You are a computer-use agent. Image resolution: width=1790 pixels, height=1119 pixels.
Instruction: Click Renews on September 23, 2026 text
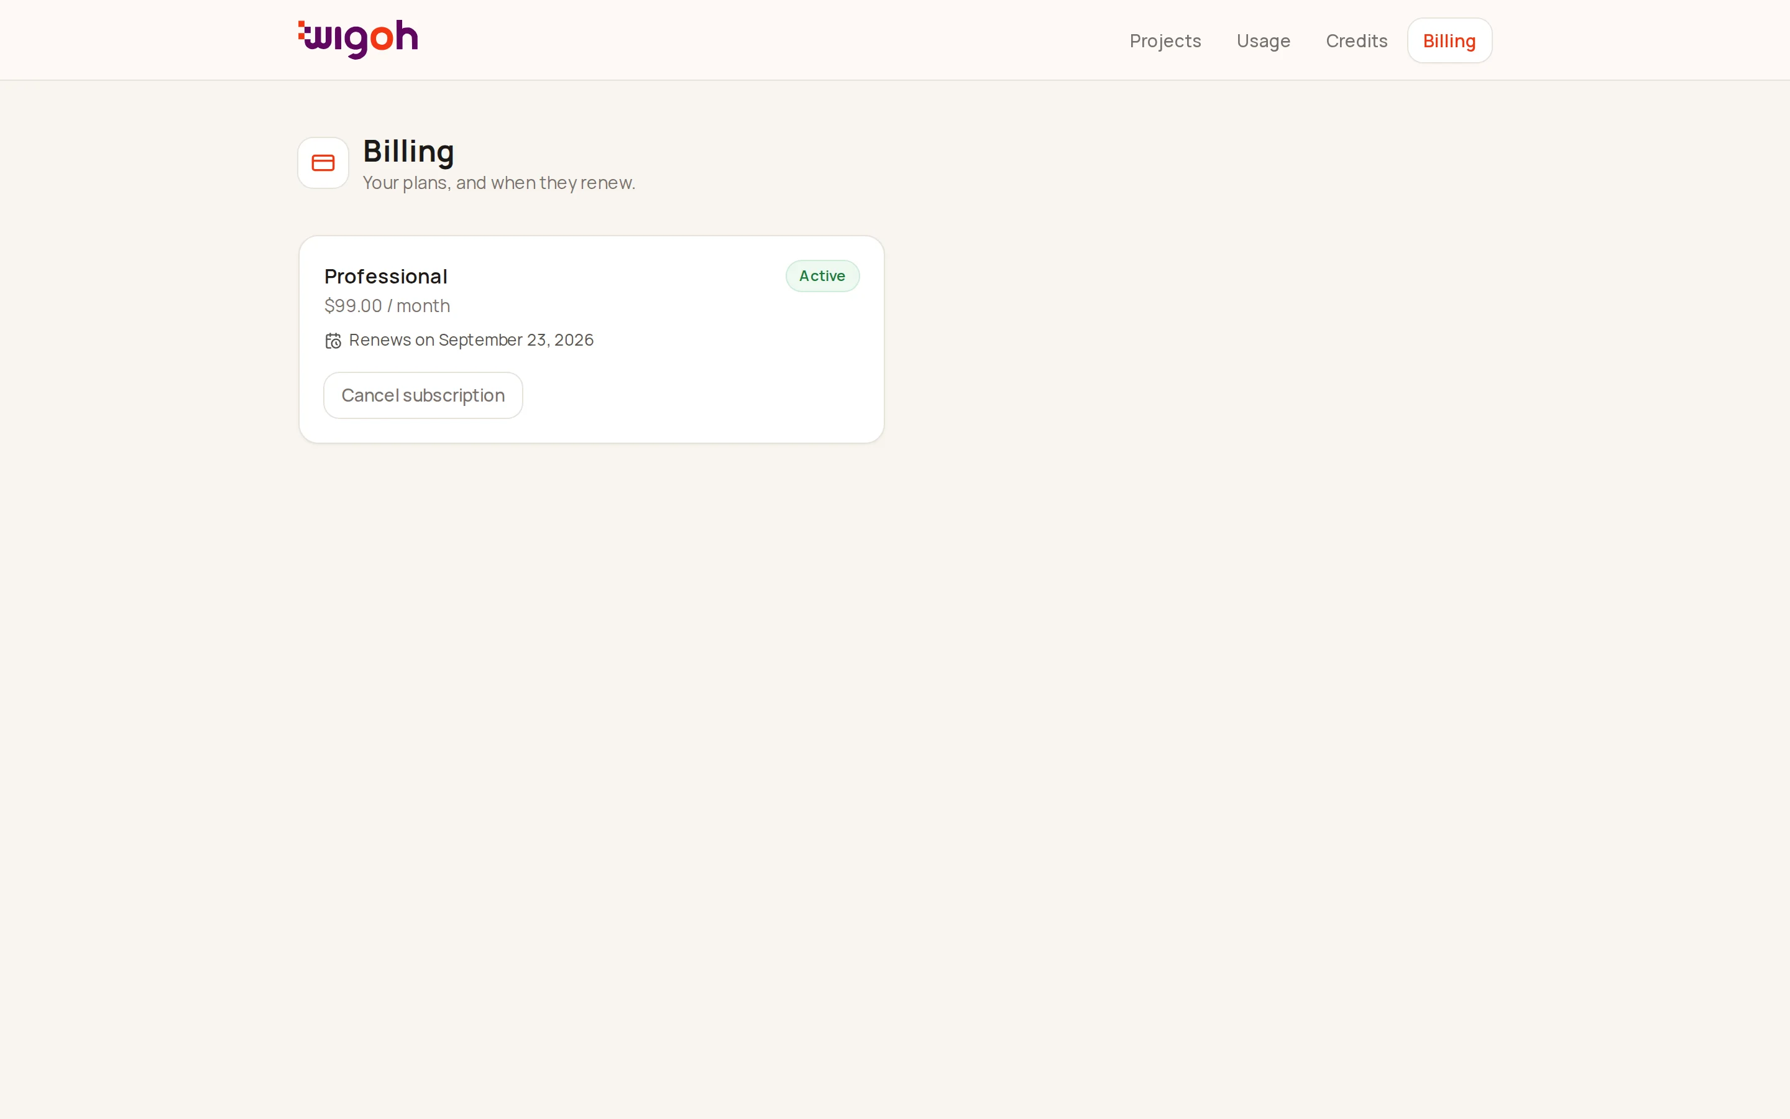471,339
